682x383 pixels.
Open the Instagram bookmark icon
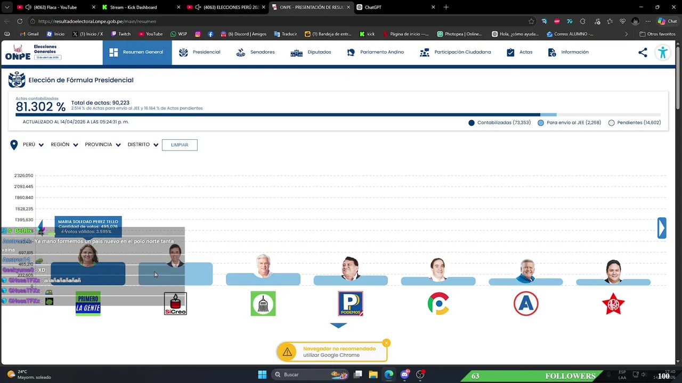(198, 34)
